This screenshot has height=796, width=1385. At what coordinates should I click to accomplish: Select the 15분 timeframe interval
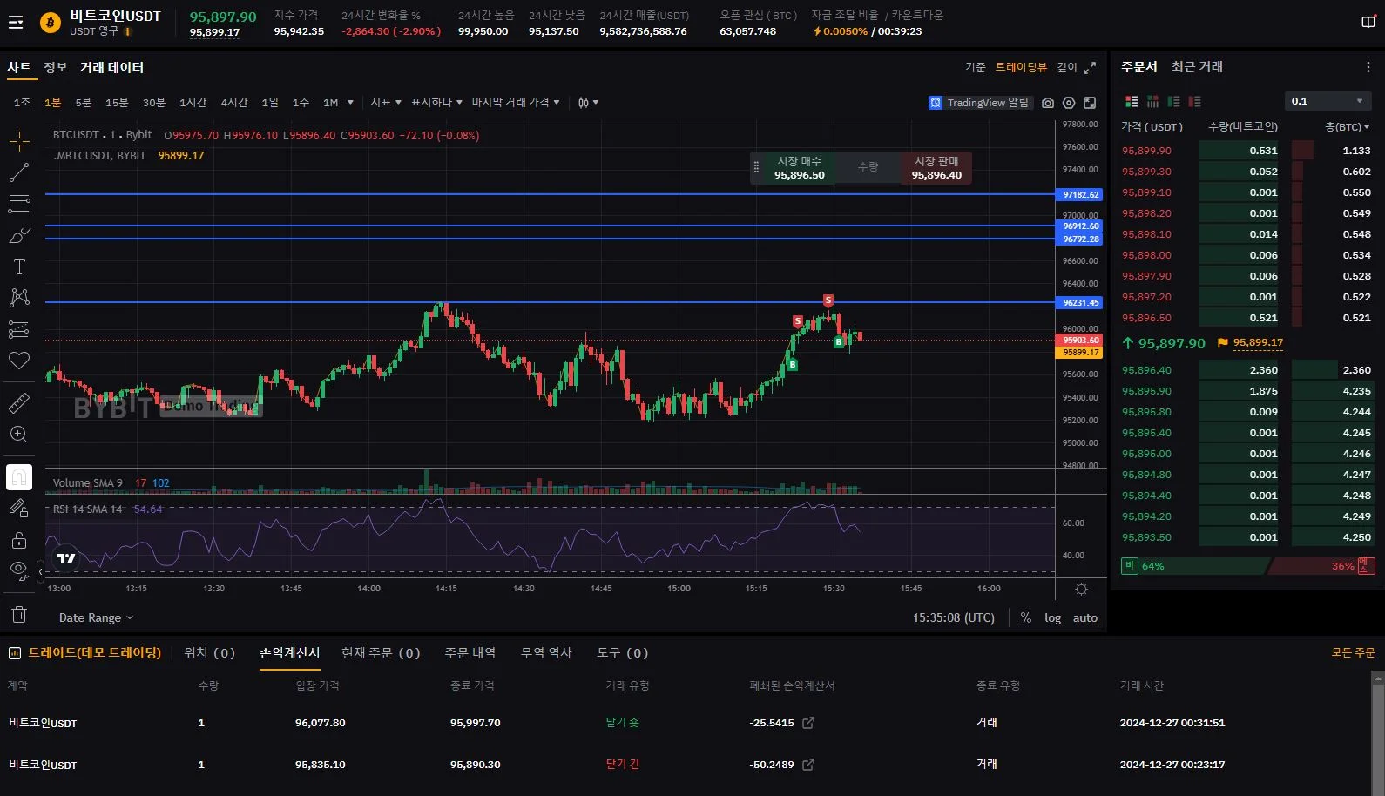117,103
